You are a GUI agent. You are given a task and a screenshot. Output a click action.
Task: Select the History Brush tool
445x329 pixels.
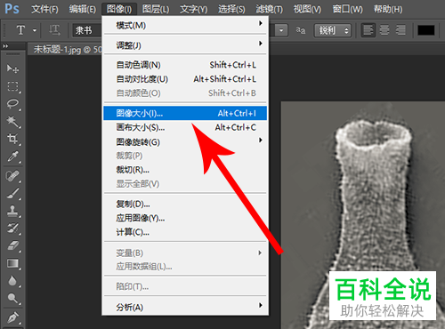[12, 229]
